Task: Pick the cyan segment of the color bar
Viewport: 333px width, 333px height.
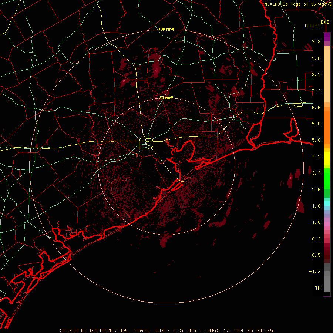Action: tap(327, 203)
